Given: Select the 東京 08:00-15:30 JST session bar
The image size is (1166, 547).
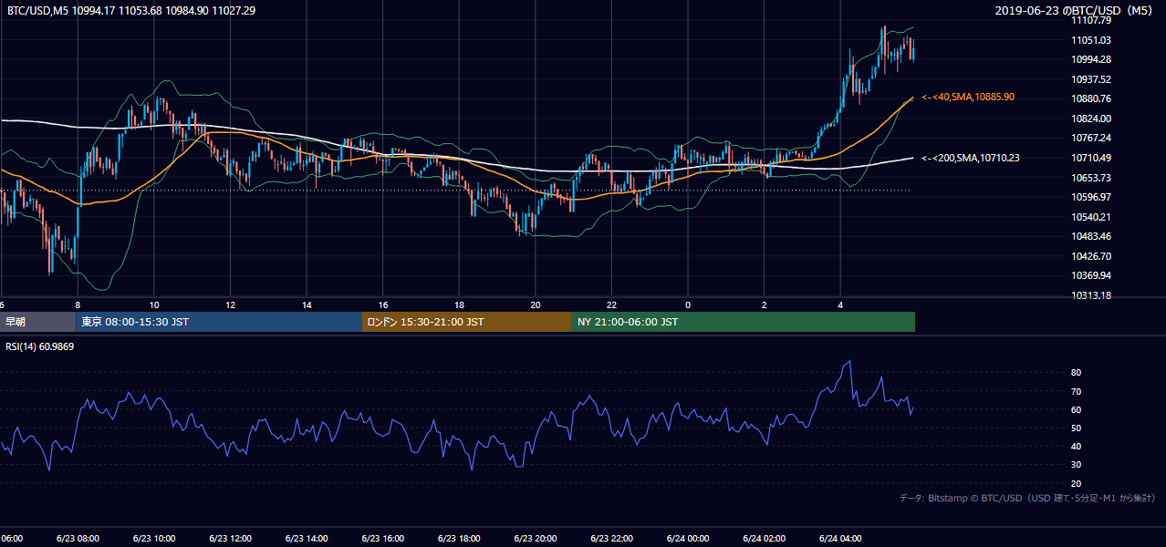Looking at the screenshot, I should coord(219,322).
